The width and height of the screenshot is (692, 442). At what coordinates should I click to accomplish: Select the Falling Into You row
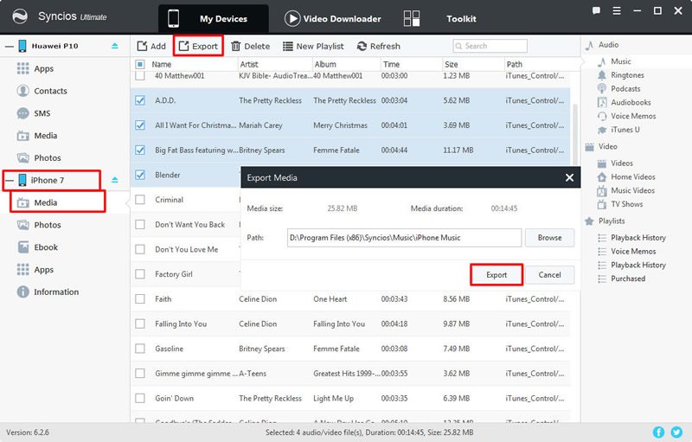(x=350, y=323)
